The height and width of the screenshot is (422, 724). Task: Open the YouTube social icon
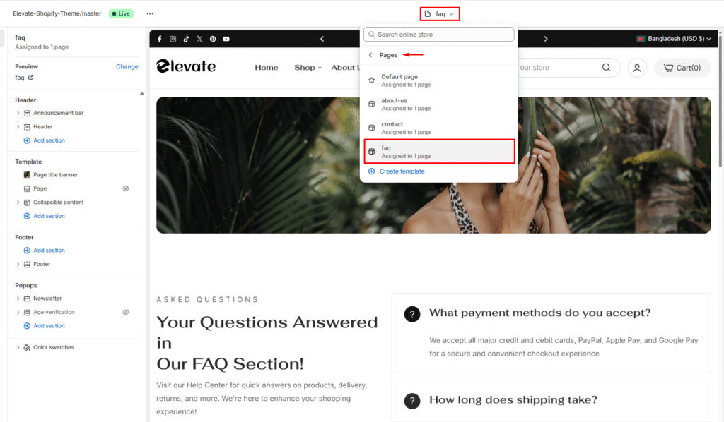point(226,39)
